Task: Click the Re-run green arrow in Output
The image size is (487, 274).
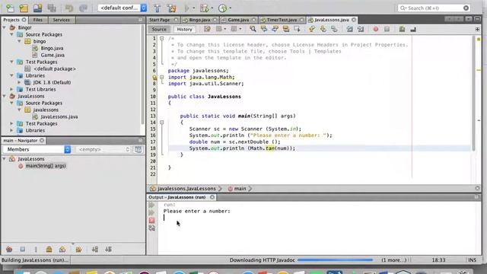Action: [151, 205]
